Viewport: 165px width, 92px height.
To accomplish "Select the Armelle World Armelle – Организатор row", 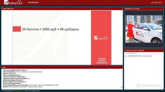I will pyautogui.click(x=144, y=56).
